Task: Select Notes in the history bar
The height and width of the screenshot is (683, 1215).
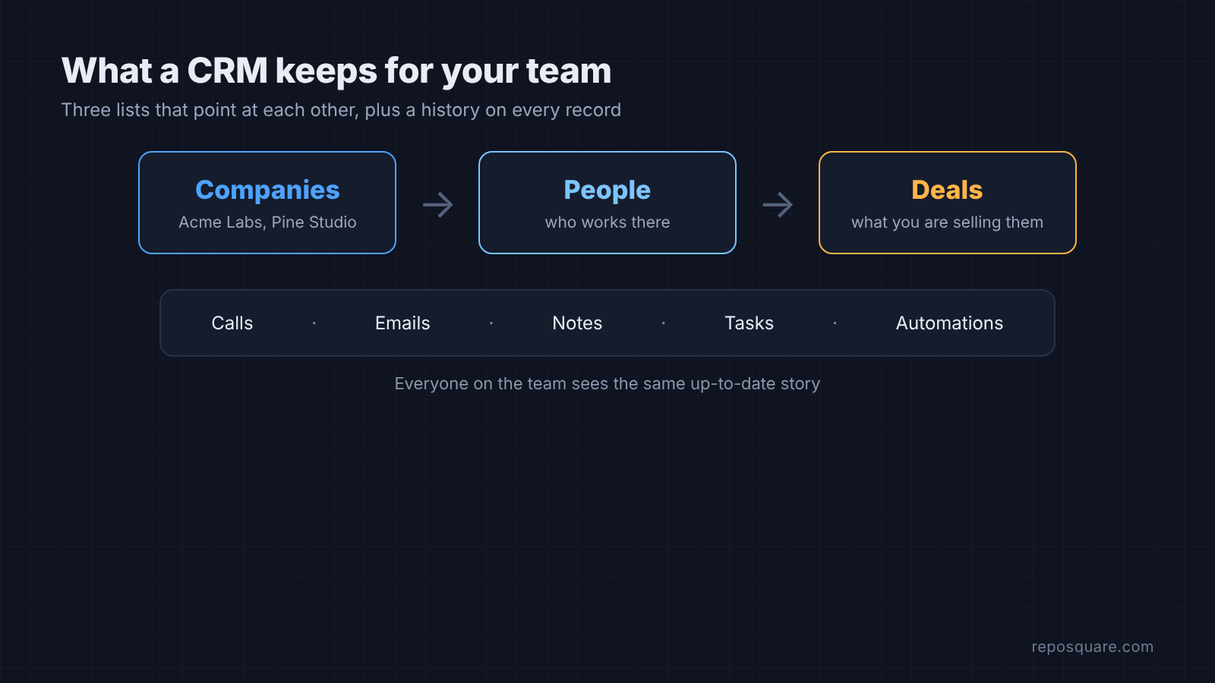Action: 577,323
